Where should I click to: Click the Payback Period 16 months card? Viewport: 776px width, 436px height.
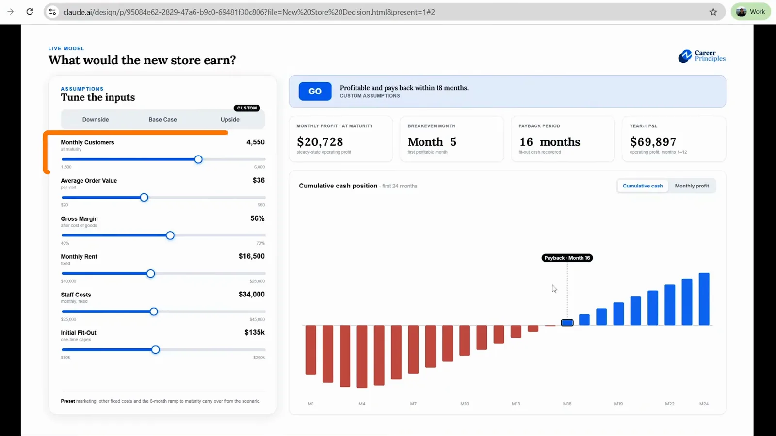(x=563, y=139)
